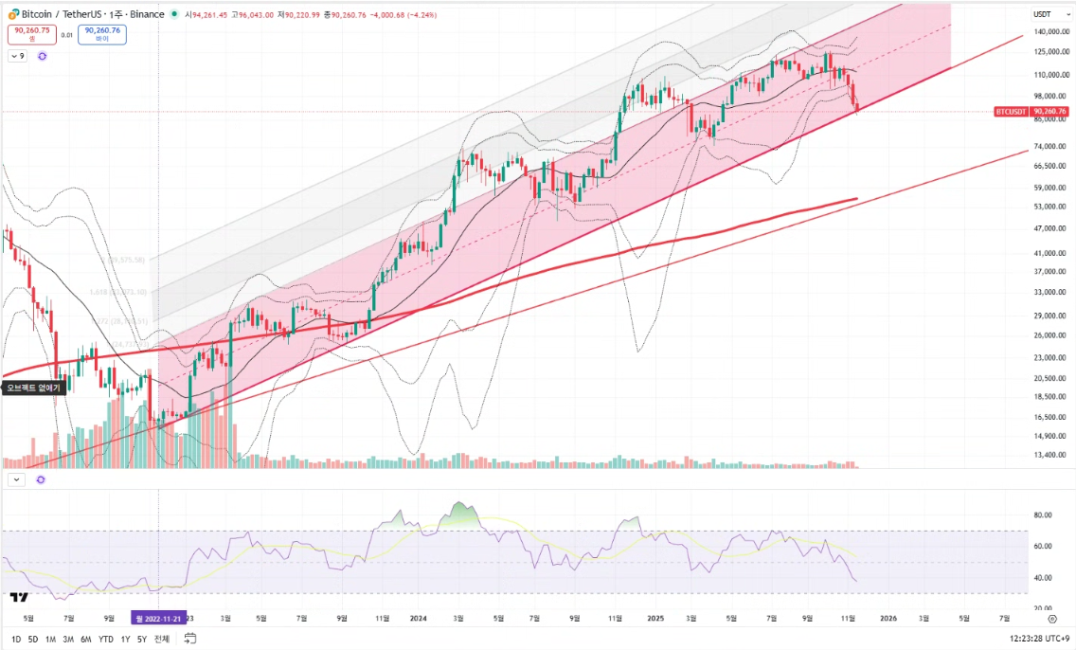Select the 5D time range
This screenshot has width=1076, height=650.
coord(33,639)
